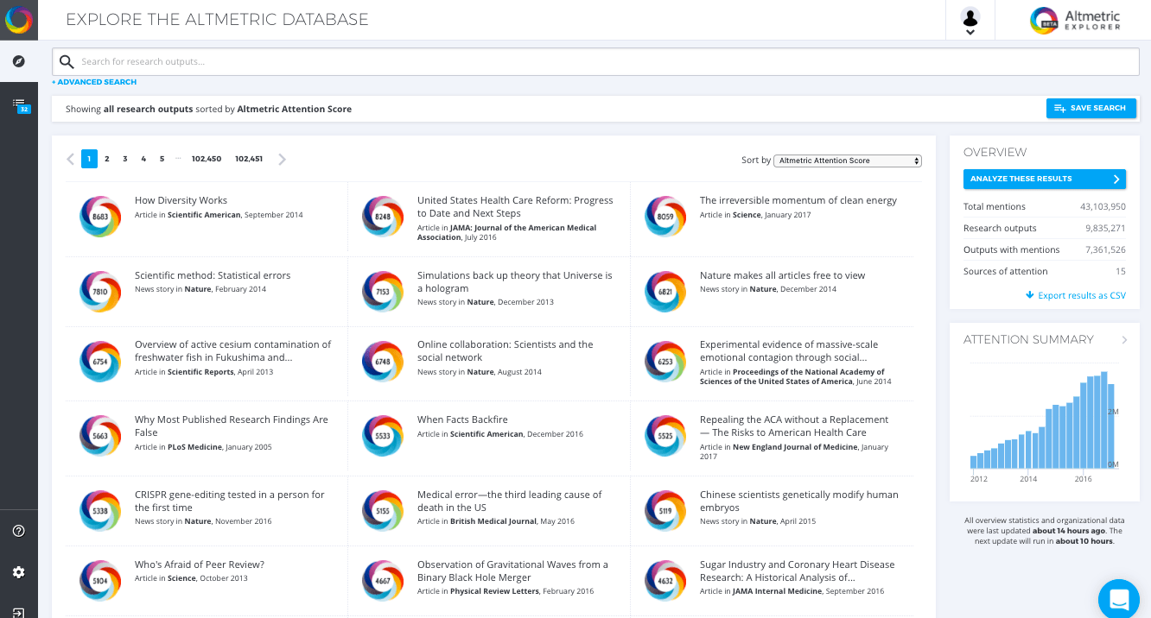Click the 8248 attention score donut
The width and height of the screenshot is (1151, 618).
tap(383, 217)
